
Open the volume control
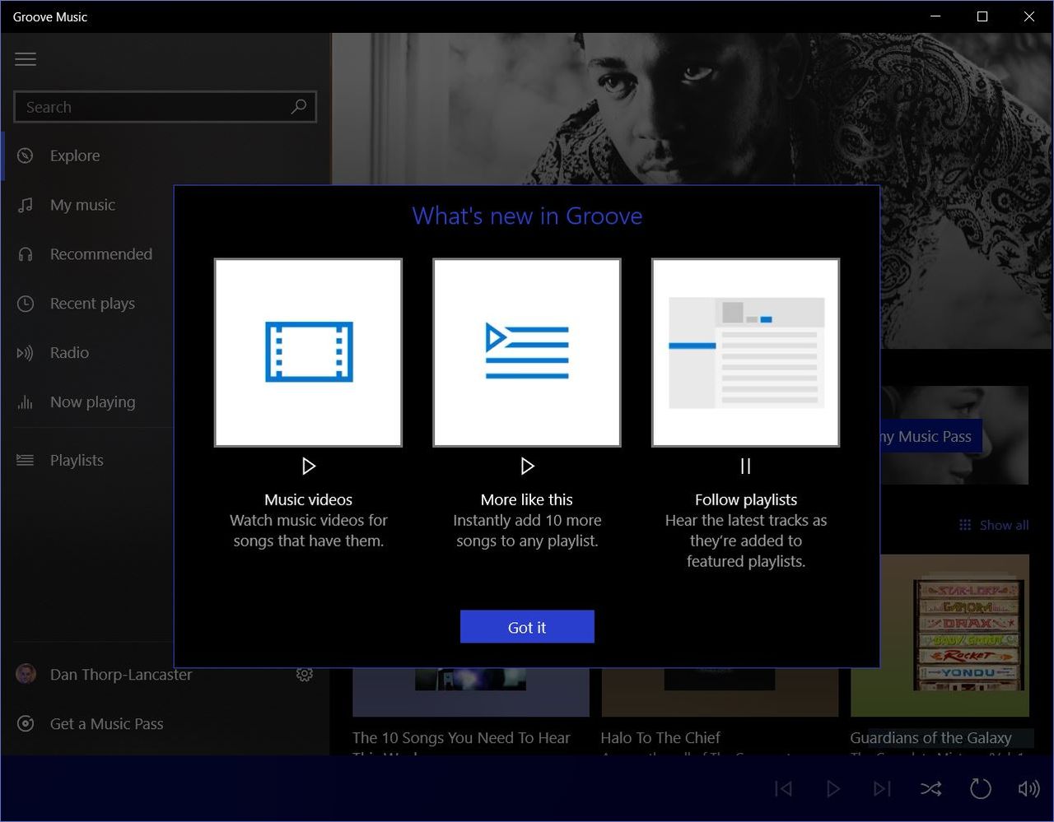coord(1028,789)
